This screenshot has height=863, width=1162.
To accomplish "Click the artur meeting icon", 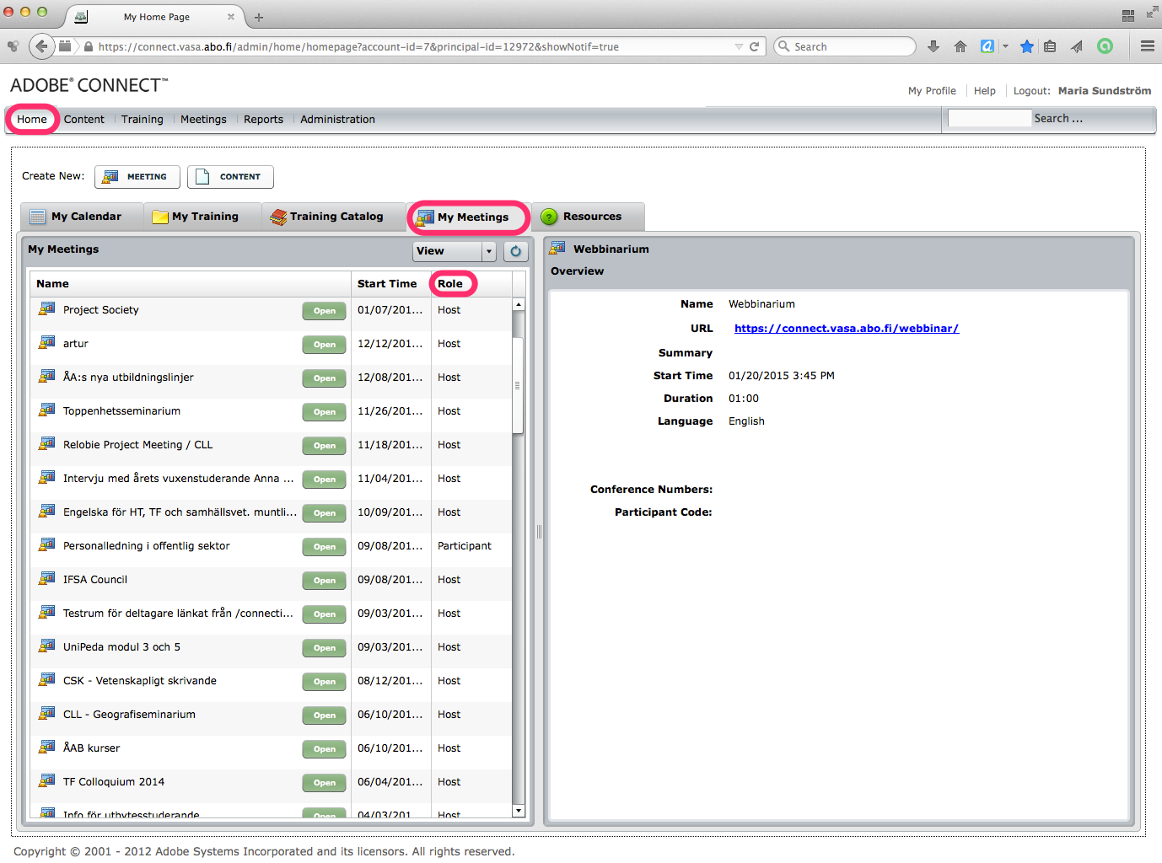I will point(47,343).
